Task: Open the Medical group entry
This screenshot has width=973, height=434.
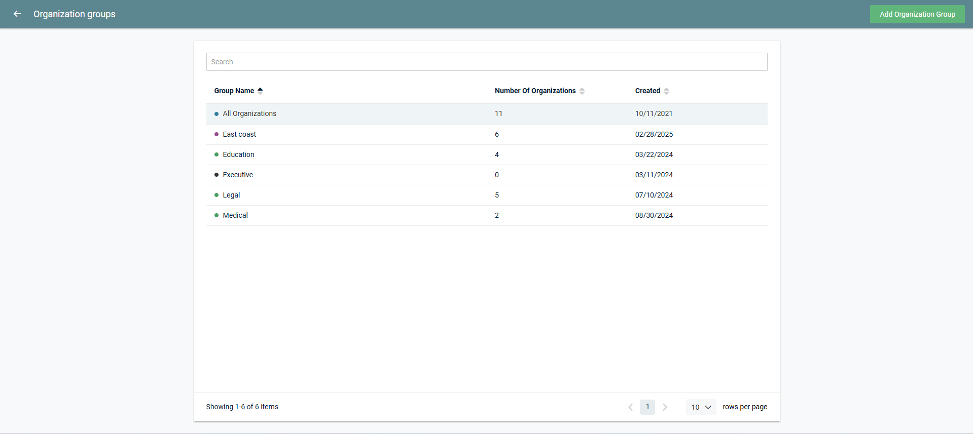Action: point(235,215)
